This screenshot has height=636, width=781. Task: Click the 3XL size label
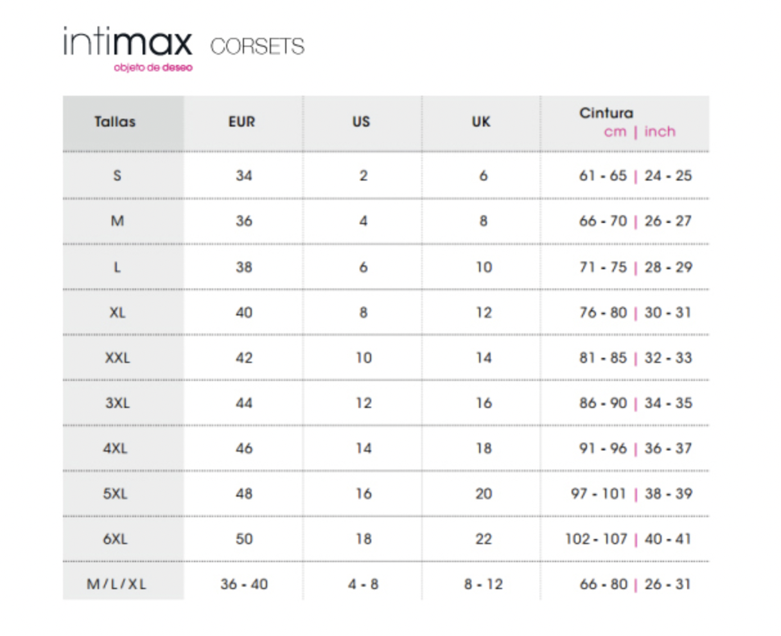click(x=117, y=403)
